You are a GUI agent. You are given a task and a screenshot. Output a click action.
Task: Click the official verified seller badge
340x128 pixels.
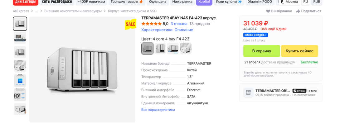coord(299,91)
